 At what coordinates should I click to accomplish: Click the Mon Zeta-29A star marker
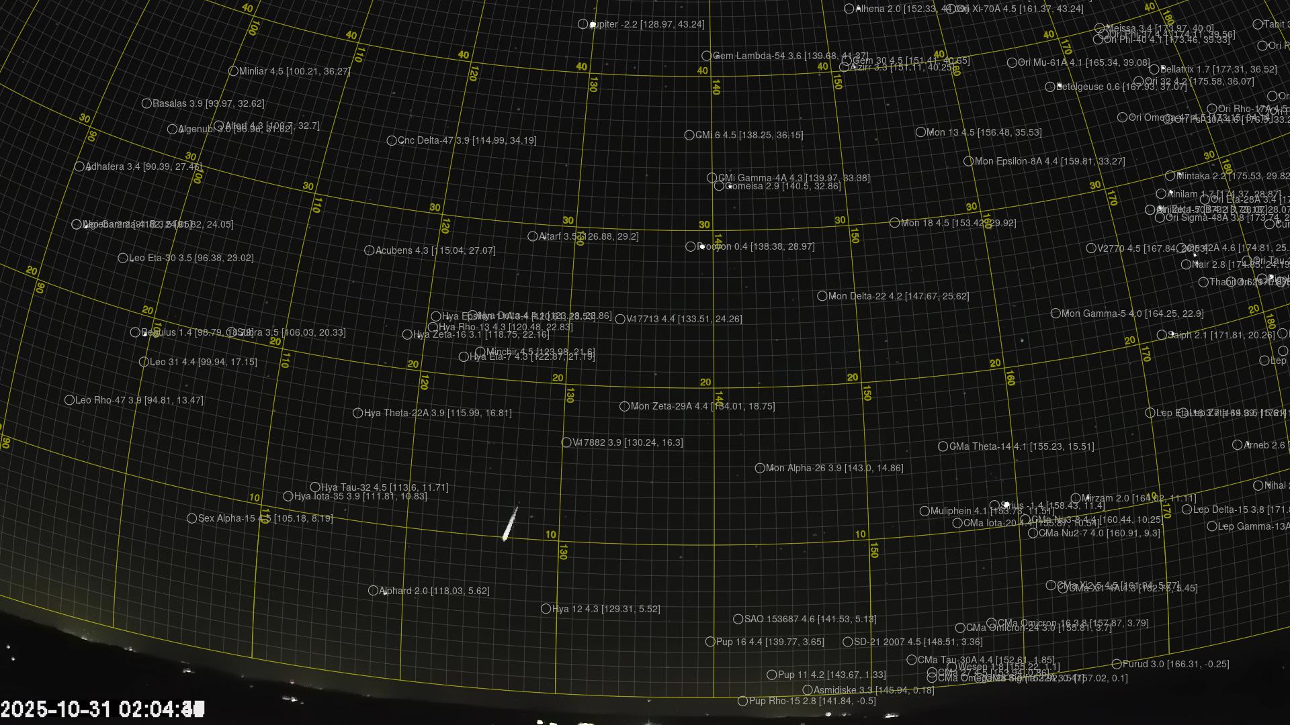[x=624, y=406]
